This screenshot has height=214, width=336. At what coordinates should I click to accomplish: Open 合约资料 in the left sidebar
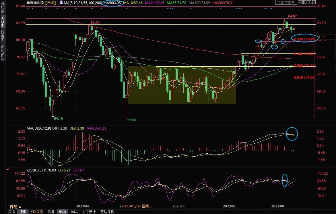point(3,53)
